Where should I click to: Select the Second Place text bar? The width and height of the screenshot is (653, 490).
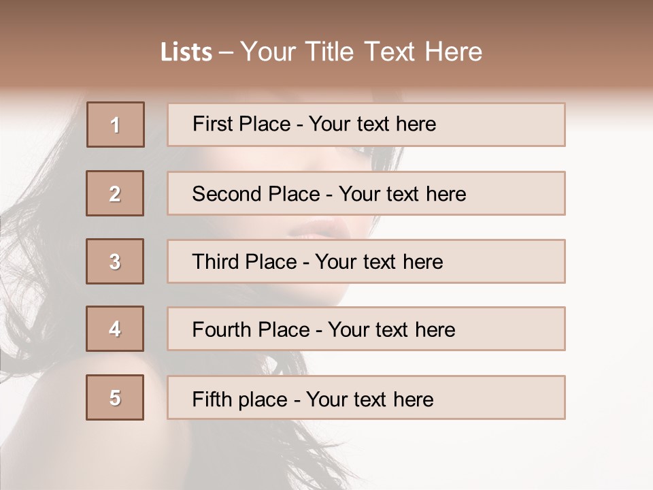click(x=366, y=193)
